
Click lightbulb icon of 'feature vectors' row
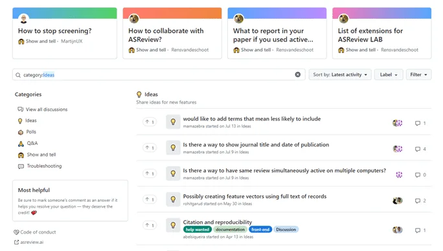173,199
